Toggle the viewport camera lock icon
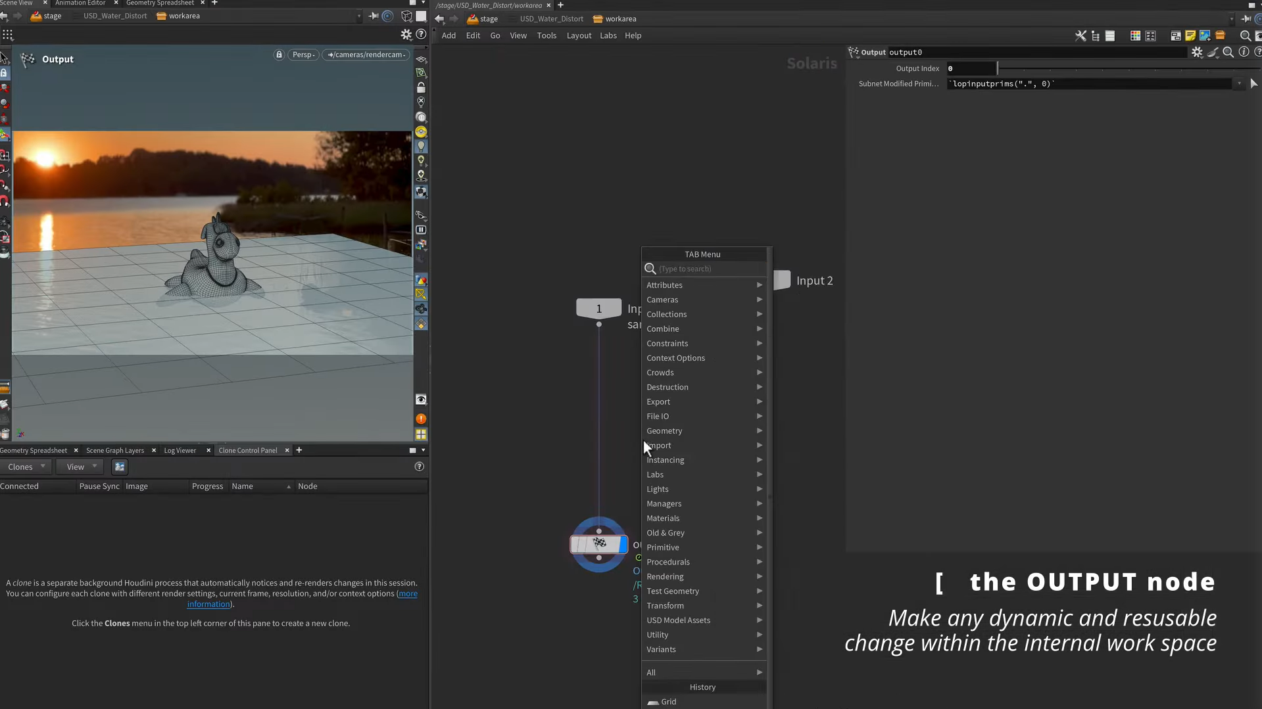Screen dimensions: 1262x709 [x=279, y=55]
